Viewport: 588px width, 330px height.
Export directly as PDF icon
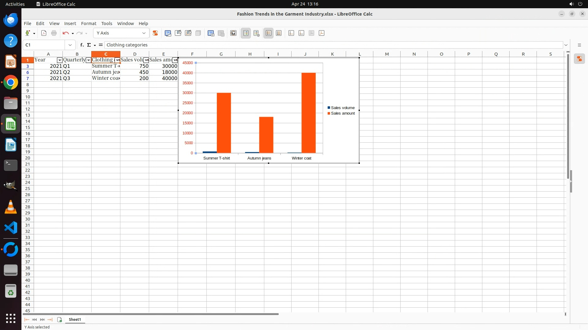click(44, 33)
